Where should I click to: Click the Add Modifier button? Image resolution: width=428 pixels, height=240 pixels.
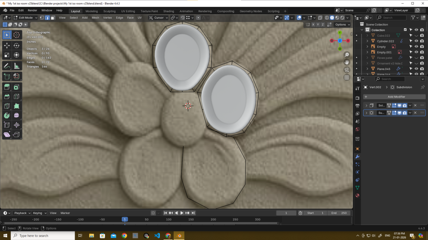tap(396, 97)
